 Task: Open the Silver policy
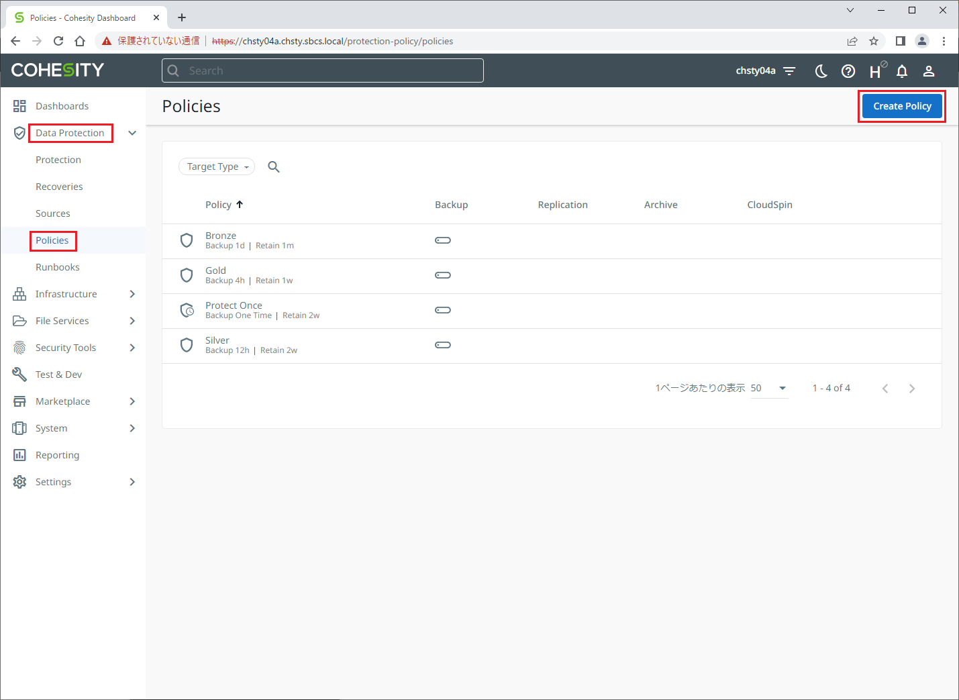[217, 340]
